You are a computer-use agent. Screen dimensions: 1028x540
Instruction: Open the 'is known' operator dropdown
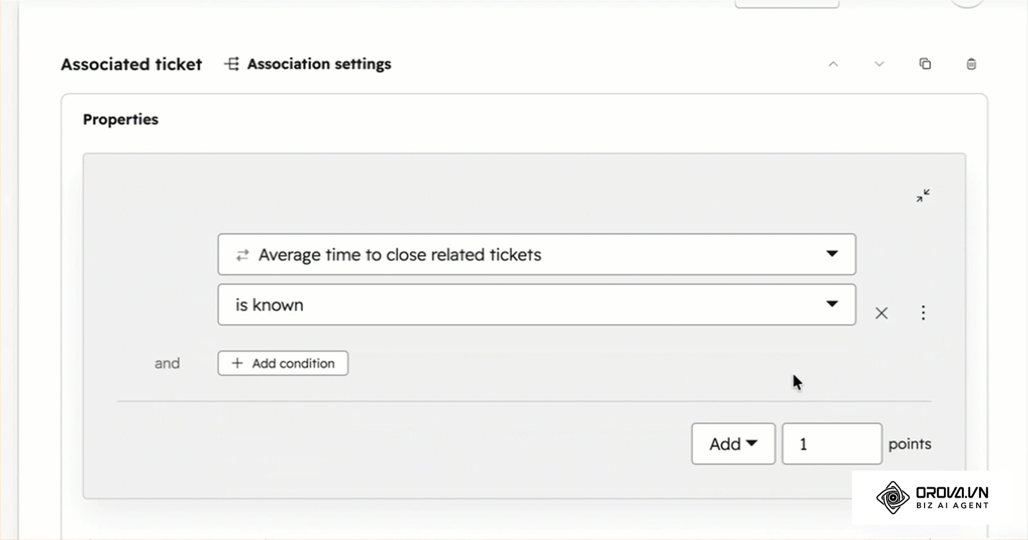click(536, 304)
